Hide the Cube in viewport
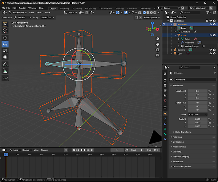This screenshot has width=218, height=182. click(x=210, y=35)
